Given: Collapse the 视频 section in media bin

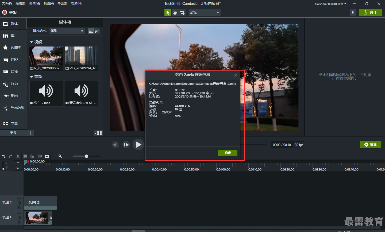Looking at the screenshot, I should pos(31,42).
